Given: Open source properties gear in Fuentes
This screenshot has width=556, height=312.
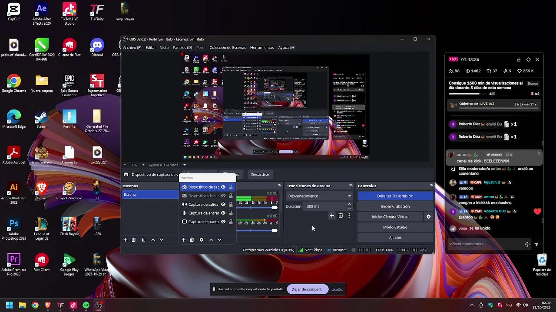Looking at the screenshot, I should pos(201,240).
